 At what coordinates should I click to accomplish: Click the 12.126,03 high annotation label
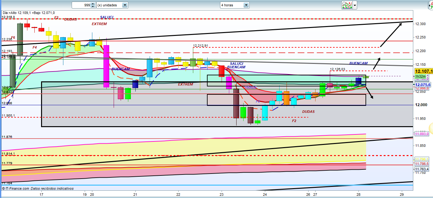[337, 69]
